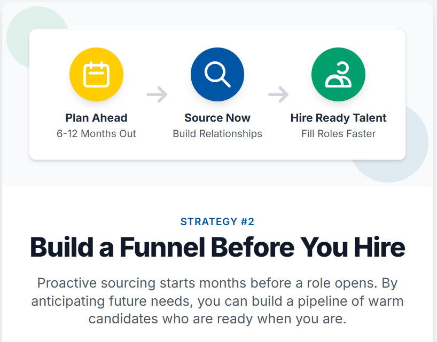Click the green people icon
This screenshot has height=342, width=437.
(338, 74)
